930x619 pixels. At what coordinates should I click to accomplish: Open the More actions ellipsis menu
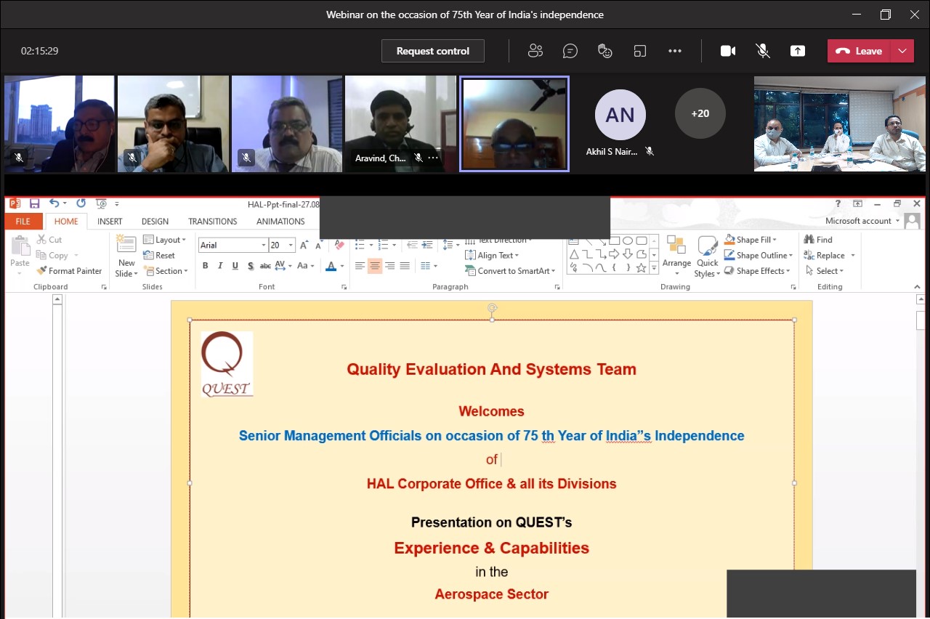click(674, 51)
